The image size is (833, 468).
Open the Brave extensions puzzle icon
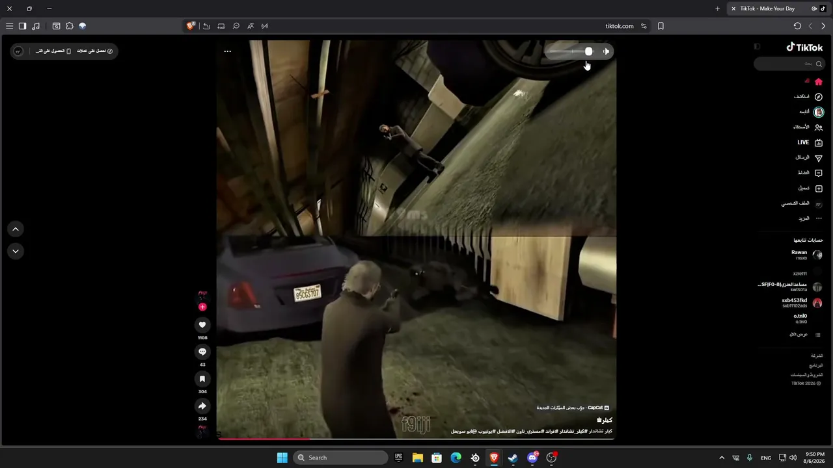click(x=70, y=26)
